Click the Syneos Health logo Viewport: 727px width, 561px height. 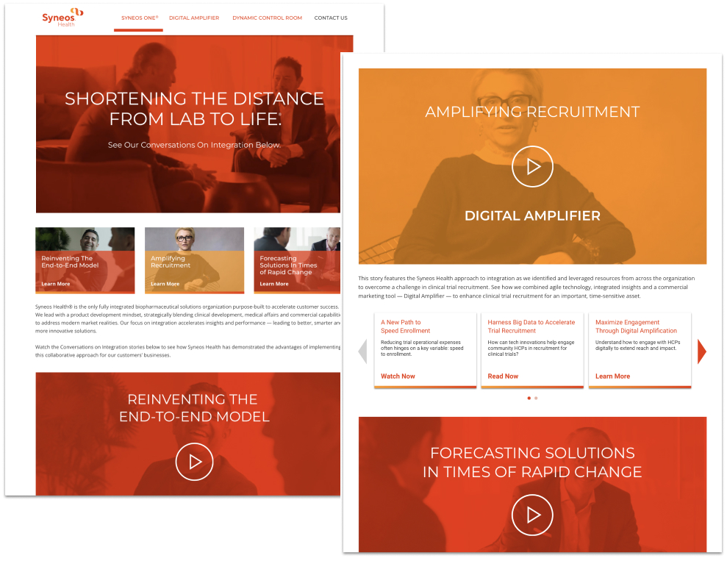pyautogui.click(x=62, y=18)
